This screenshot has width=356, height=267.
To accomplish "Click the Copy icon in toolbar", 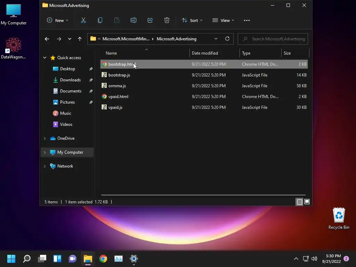I will (x=100, y=21).
